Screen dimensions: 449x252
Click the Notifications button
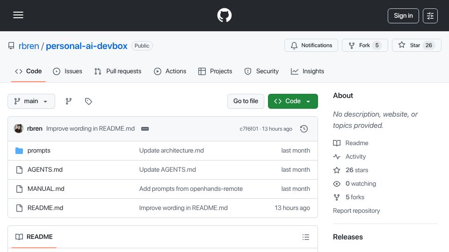(311, 45)
